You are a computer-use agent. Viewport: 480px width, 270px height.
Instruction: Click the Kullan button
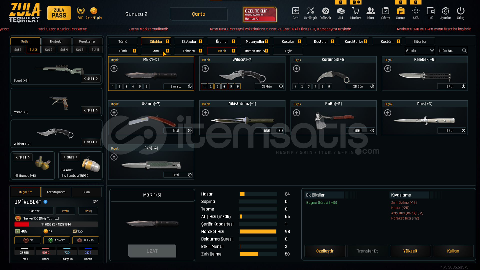tap(453, 251)
